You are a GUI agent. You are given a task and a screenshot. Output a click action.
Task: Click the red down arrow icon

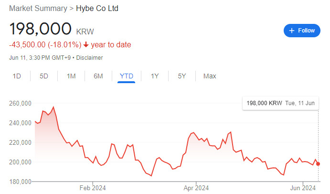pos(86,44)
